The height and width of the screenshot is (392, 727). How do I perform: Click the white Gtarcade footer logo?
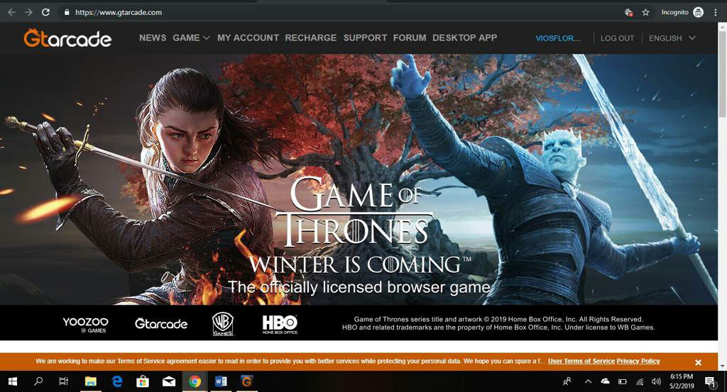click(161, 323)
